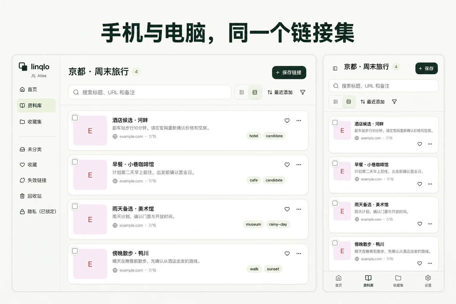The image size is (456, 304).
Task: Click the 保存链接 button
Action: 289,72
